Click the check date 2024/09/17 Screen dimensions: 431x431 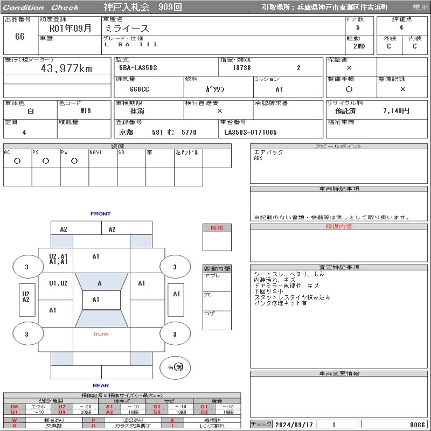pos(295,425)
